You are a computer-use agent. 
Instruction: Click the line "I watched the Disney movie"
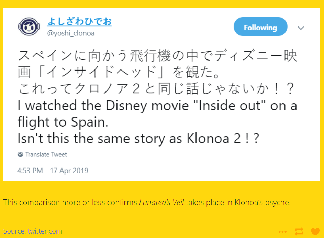tap(157, 106)
